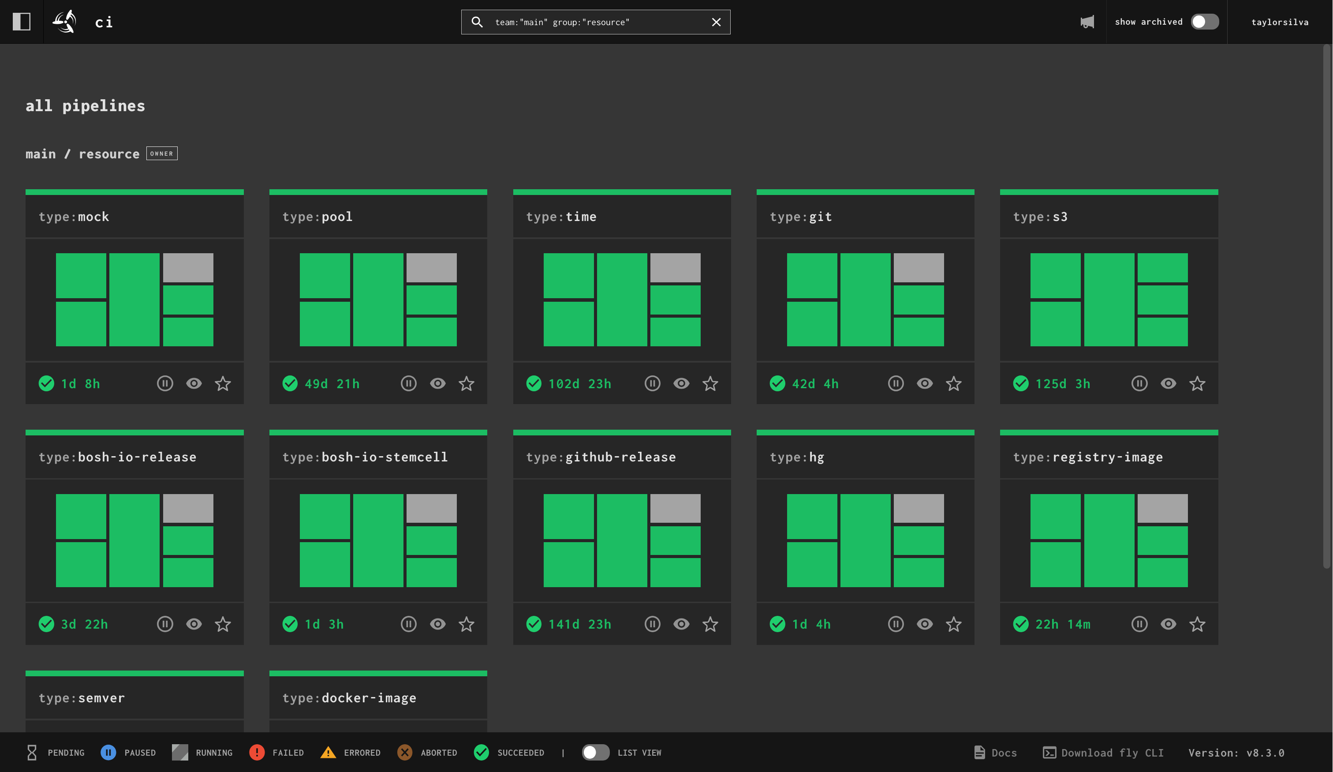Open the type:github-release job preview thumbnail
Viewport: 1333px width, 772px height.
[622, 540]
